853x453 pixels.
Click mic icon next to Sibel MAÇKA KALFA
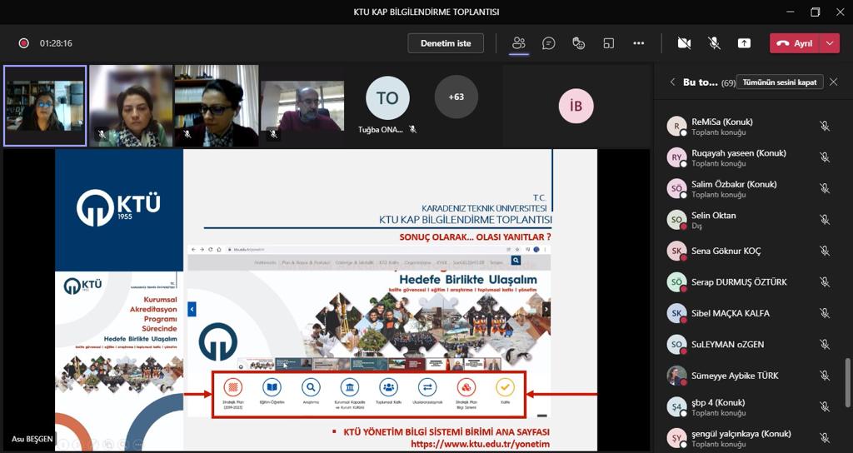click(x=825, y=313)
